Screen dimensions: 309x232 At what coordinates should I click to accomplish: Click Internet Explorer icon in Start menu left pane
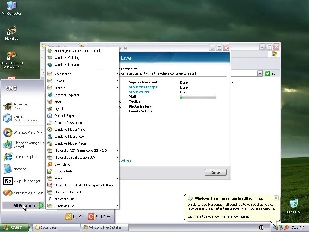tap(8, 157)
